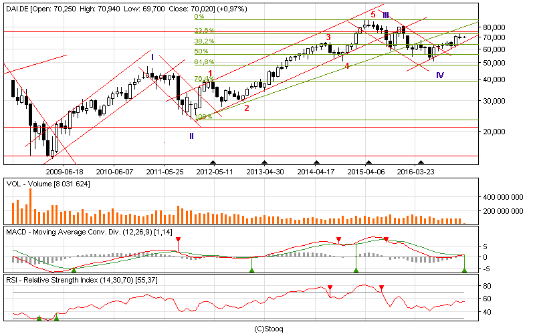
Task: Click the blue wave I label
Action: (152, 57)
